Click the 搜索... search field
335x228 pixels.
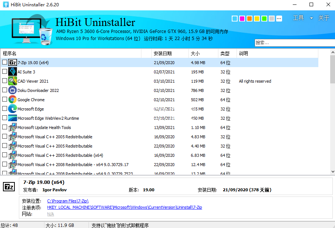tap(295, 43)
